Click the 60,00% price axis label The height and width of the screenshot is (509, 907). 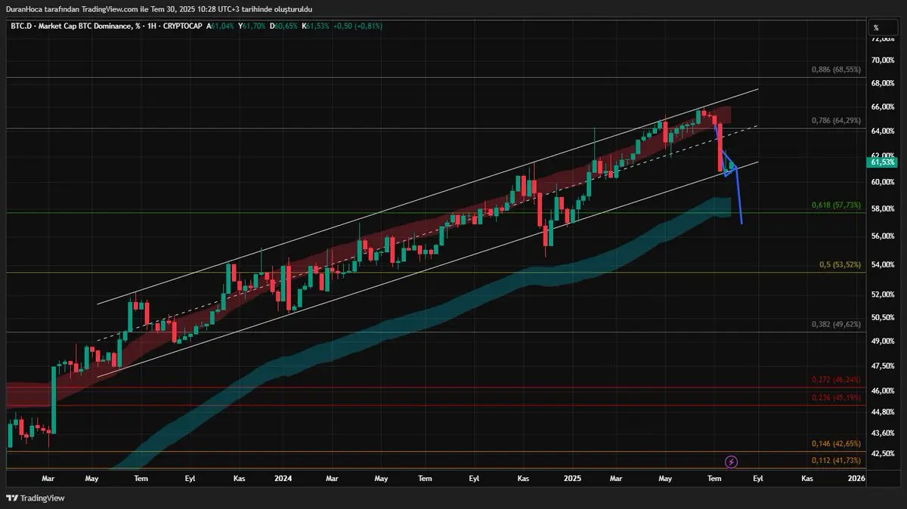pos(882,182)
